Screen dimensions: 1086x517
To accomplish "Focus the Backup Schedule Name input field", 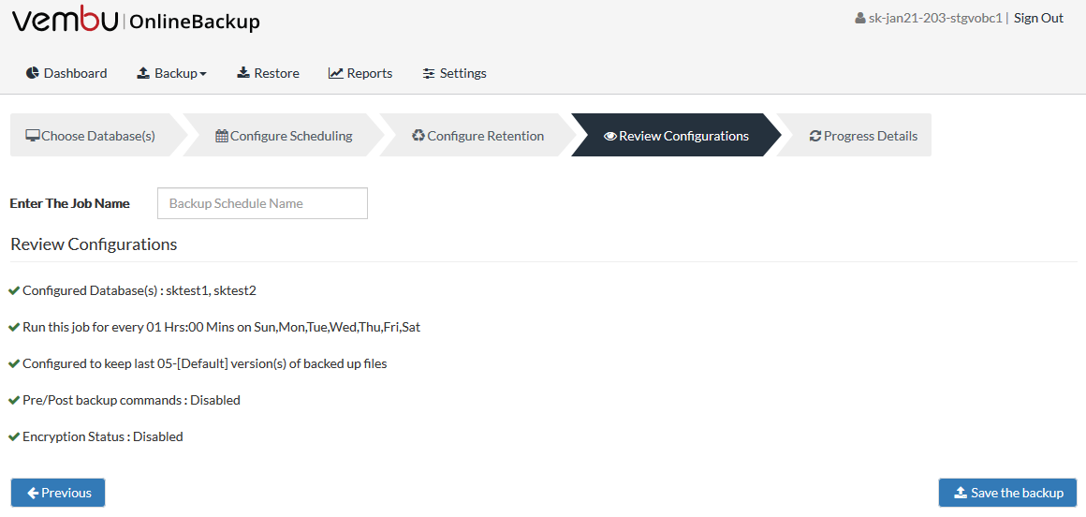I will click(262, 203).
